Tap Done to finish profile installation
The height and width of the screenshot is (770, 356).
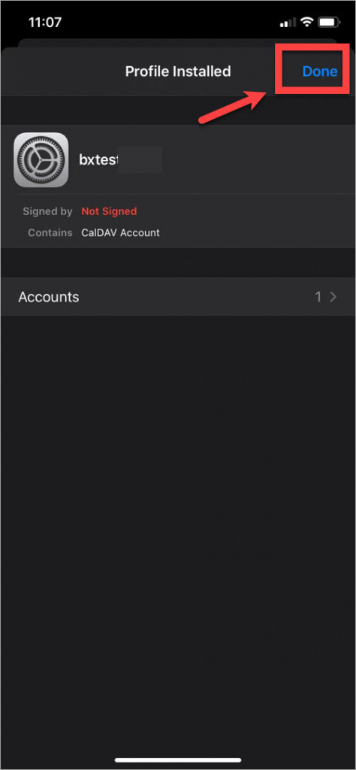point(320,71)
